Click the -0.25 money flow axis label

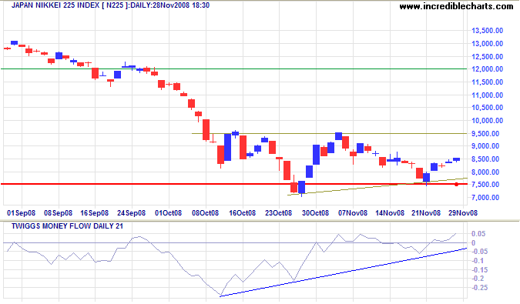(479, 288)
